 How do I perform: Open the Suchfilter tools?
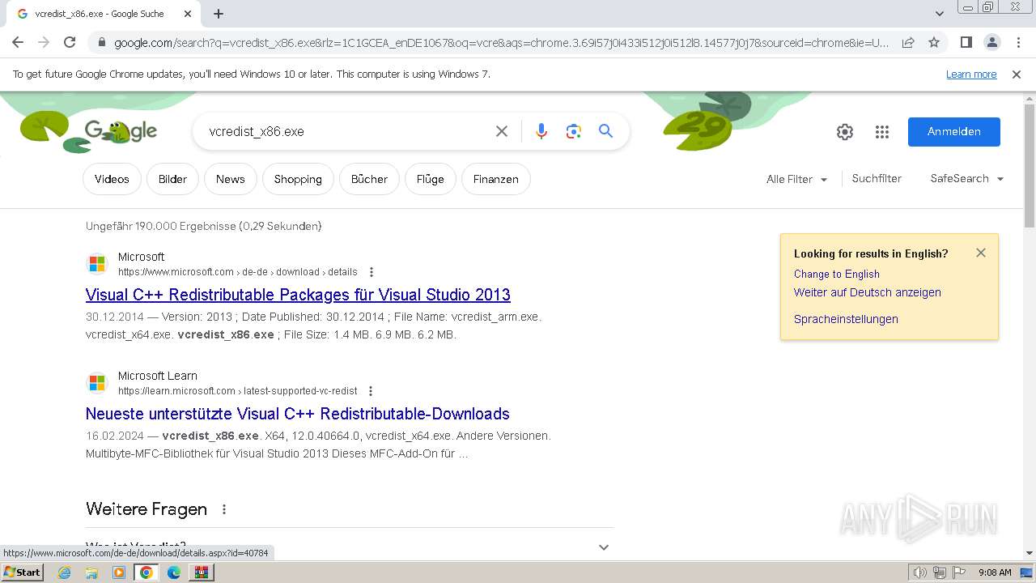pyautogui.click(x=877, y=178)
